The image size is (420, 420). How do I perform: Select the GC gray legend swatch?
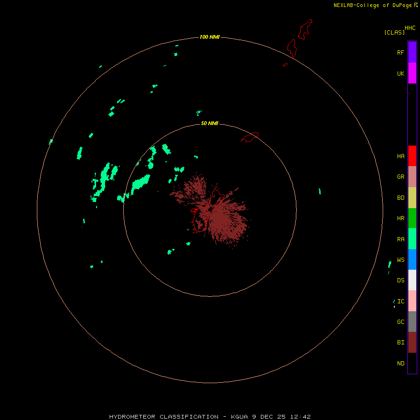click(412, 322)
